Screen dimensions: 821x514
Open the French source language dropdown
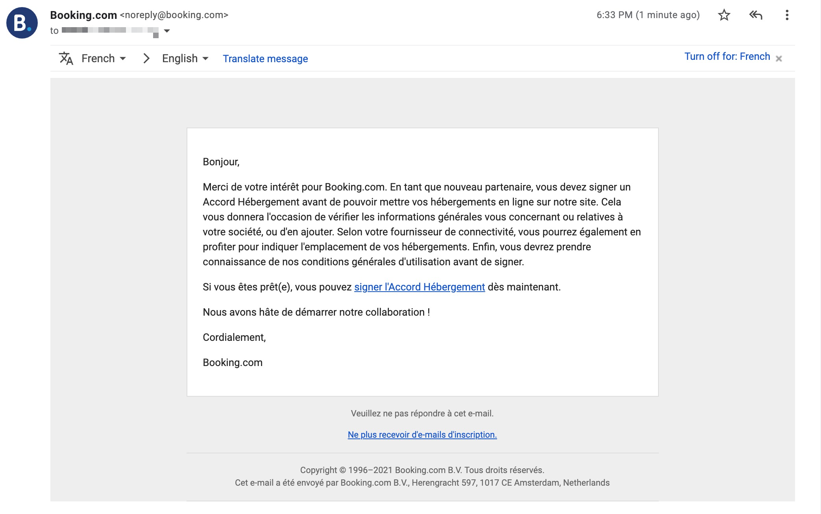(x=104, y=58)
